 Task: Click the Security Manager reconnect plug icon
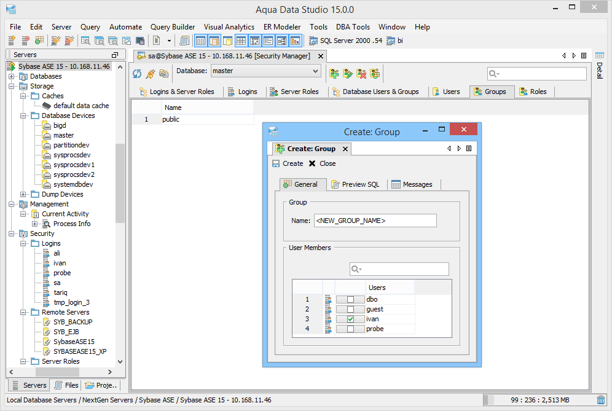[x=151, y=73]
